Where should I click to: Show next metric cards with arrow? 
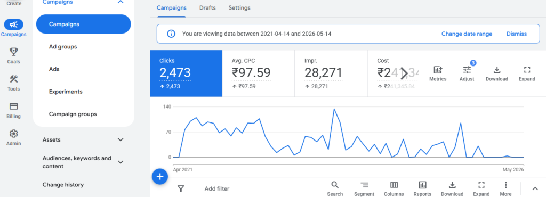coord(404,73)
